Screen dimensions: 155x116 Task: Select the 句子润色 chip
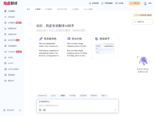pos(72,95)
